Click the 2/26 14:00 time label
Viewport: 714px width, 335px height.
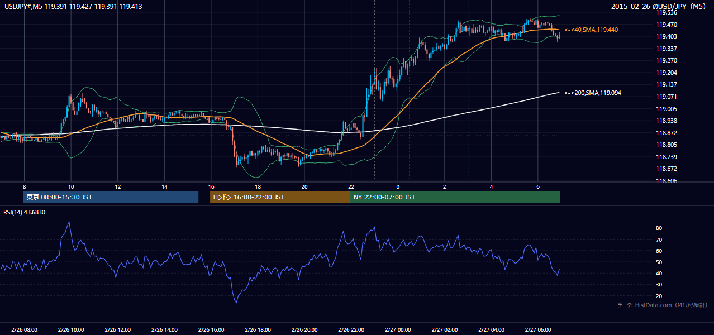[x=164, y=330]
